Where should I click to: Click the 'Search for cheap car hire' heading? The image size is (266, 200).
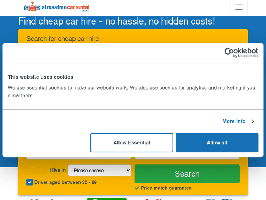click(63, 38)
